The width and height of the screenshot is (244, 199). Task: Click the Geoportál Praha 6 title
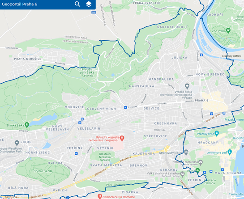[x=19, y=4]
